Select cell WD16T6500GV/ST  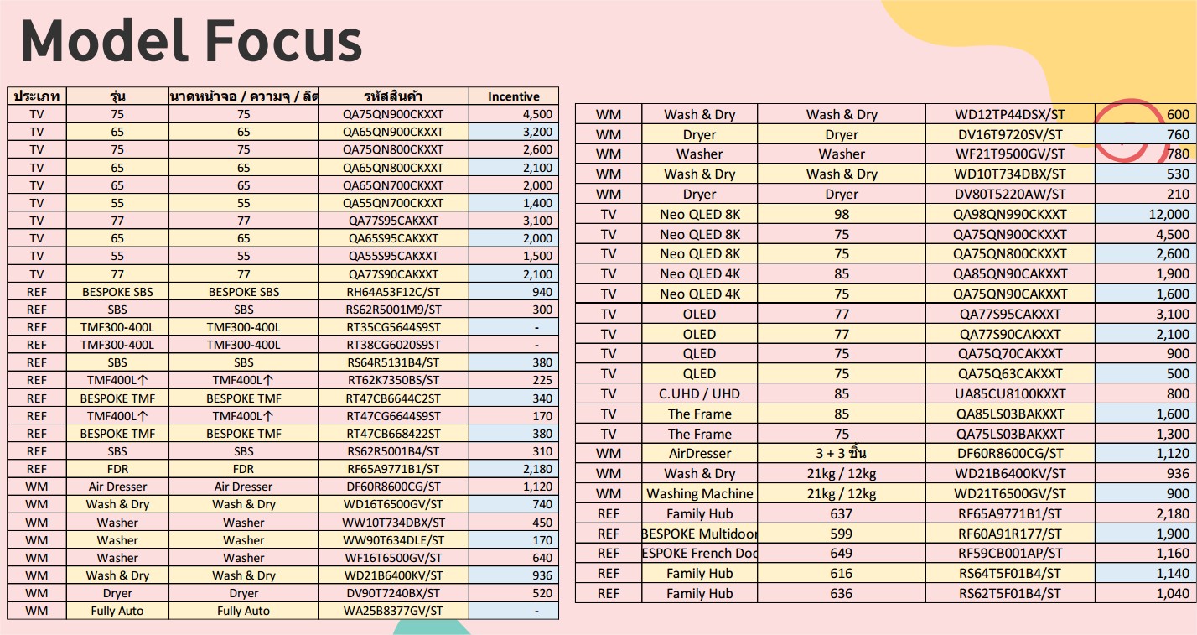click(392, 504)
